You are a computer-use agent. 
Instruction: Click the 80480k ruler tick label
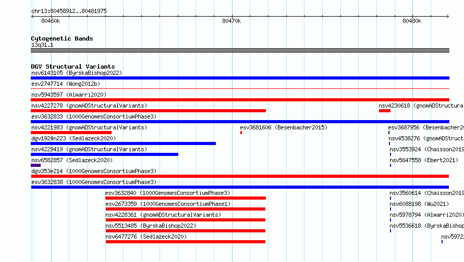[412, 21]
